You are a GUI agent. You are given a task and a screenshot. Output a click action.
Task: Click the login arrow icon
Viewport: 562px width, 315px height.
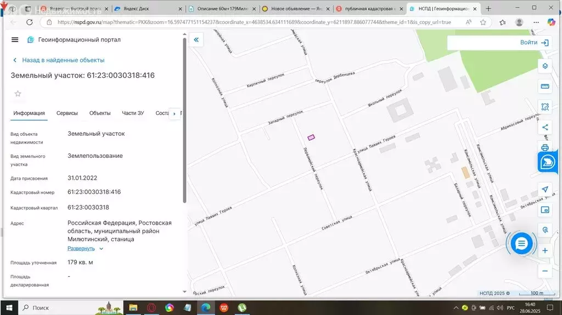tap(544, 43)
